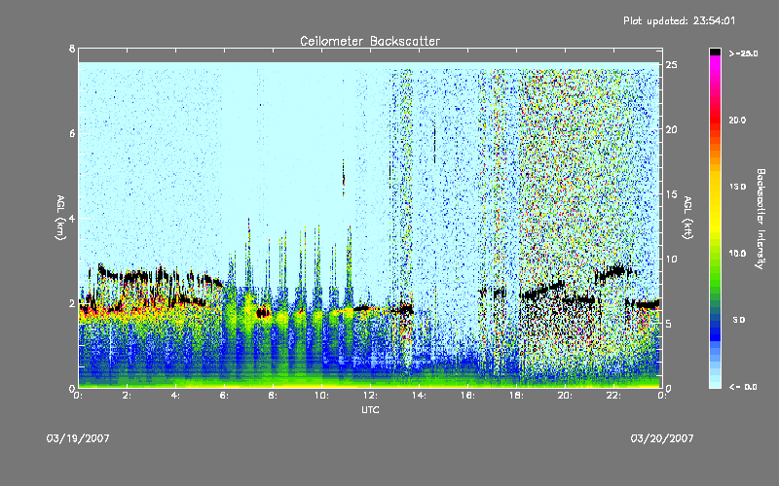Screen dimensions: 779x486
Task: Click the "6:" hour tick on UTC axis
Action: tap(225, 396)
